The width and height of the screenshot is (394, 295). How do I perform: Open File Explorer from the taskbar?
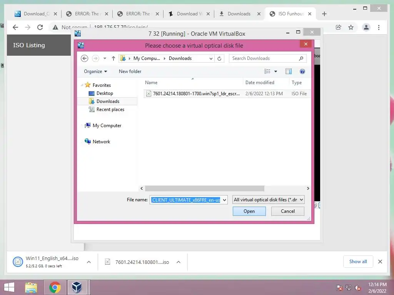coord(31,287)
